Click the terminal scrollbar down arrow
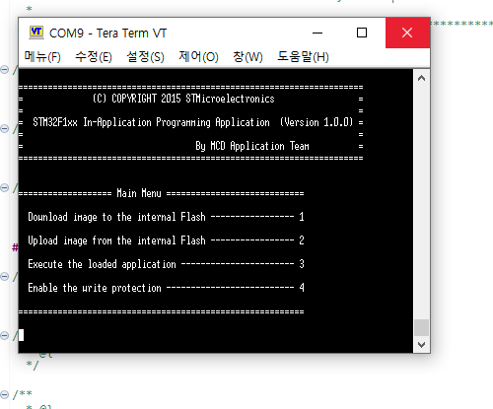 pyautogui.click(x=421, y=345)
